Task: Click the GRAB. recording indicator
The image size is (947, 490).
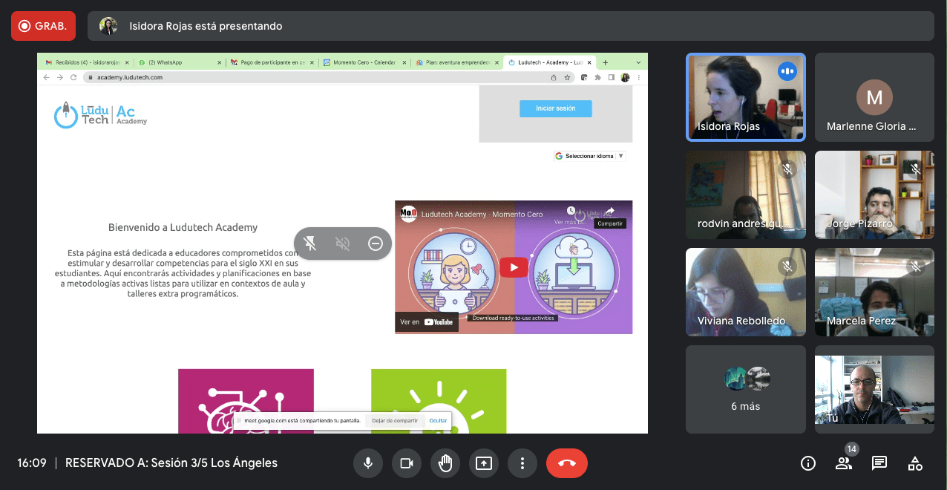Action: click(43, 26)
